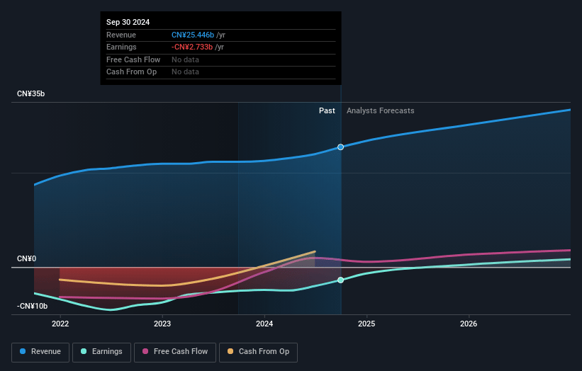Click the blue Revenue legend dot
The width and height of the screenshot is (582, 371).
click(x=23, y=351)
